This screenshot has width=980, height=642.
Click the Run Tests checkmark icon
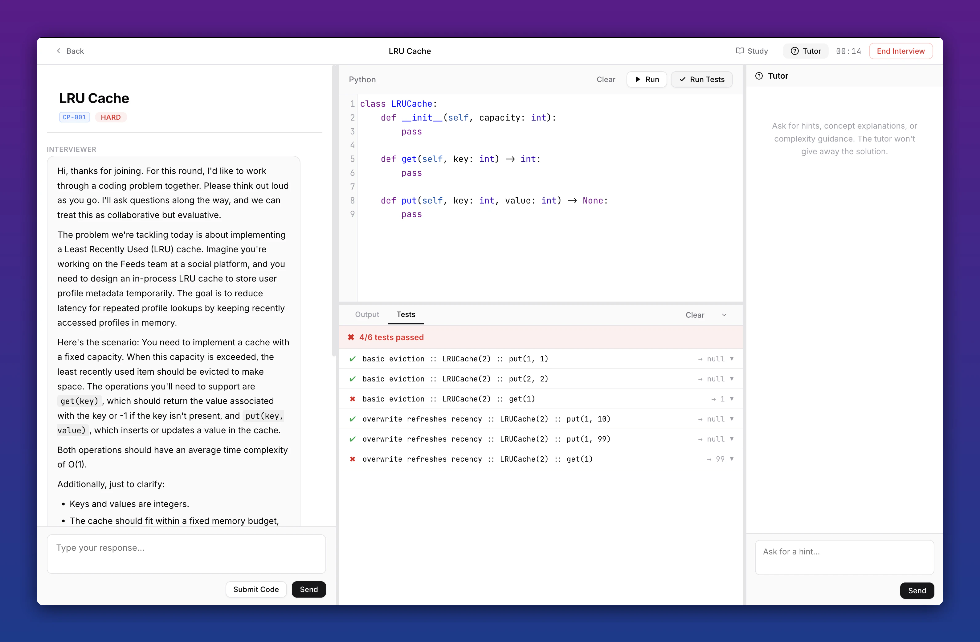coord(682,79)
